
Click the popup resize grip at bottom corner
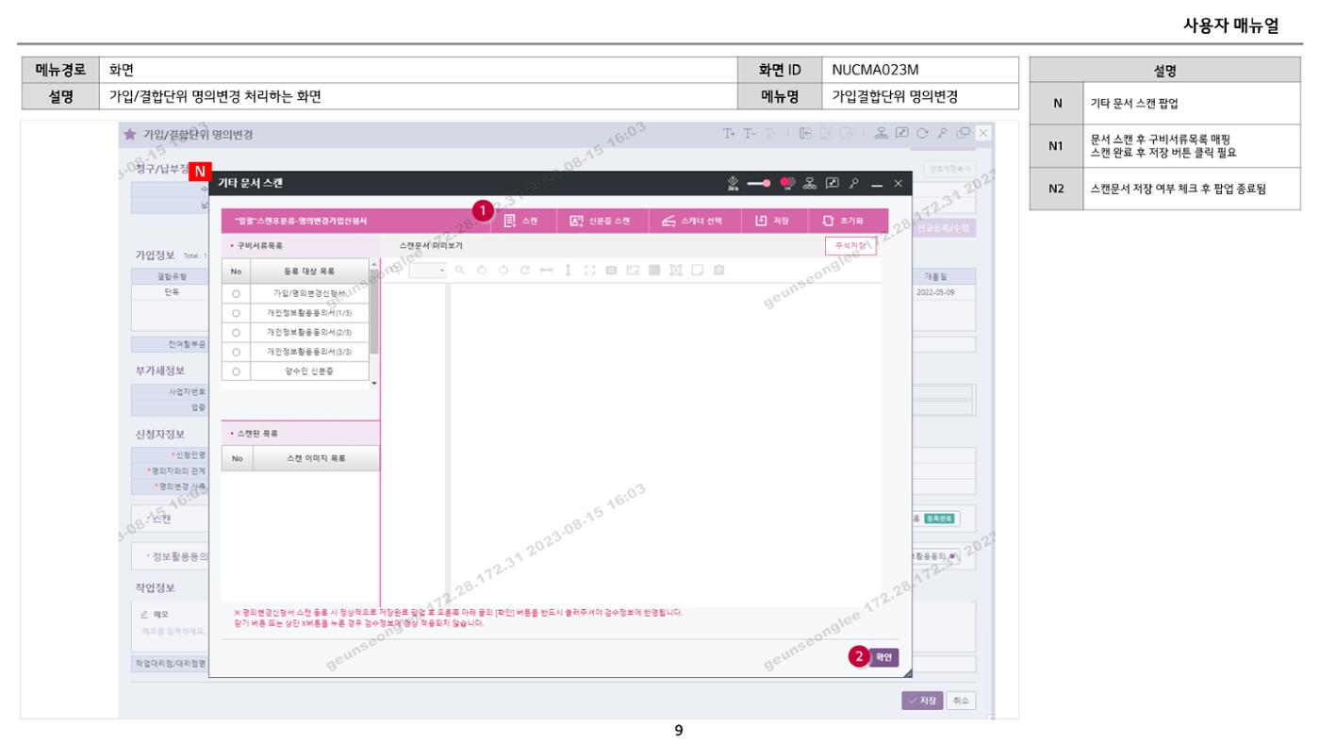click(907, 672)
